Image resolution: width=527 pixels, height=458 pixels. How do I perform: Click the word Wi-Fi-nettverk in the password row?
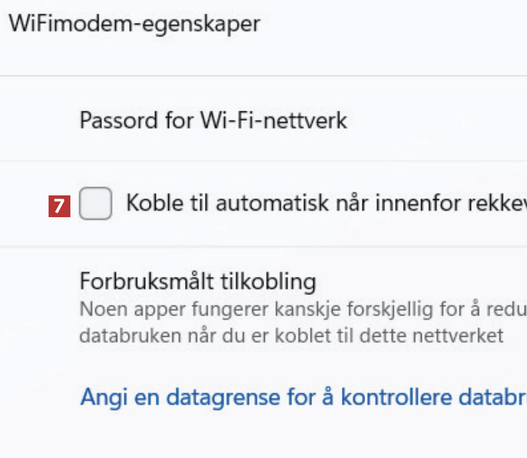pyautogui.click(x=273, y=120)
